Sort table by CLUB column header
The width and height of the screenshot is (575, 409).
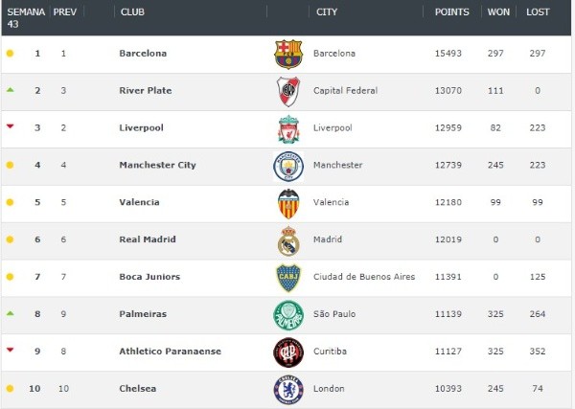point(132,12)
